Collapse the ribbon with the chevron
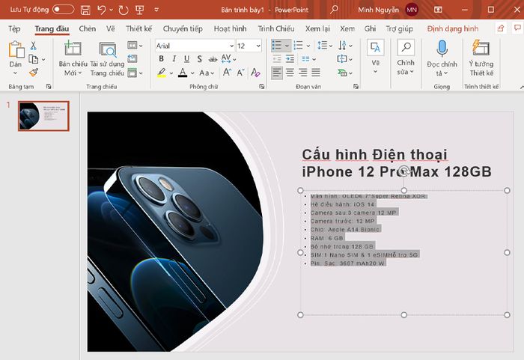 pos(521,87)
